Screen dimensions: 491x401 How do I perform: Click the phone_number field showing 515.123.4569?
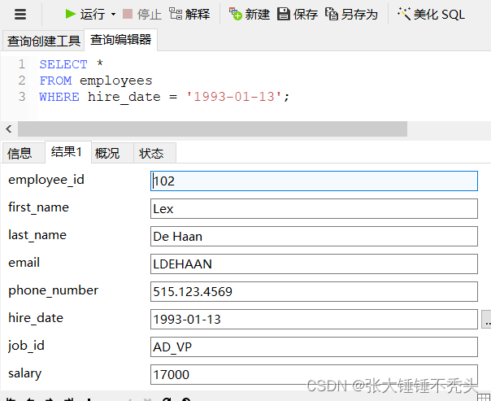pyautogui.click(x=314, y=292)
